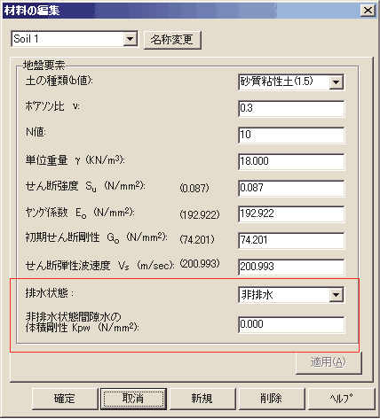Delete the material with 削除
The height and width of the screenshot is (419, 380).
pos(272,399)
